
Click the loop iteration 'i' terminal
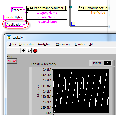(x=73, y=24)
